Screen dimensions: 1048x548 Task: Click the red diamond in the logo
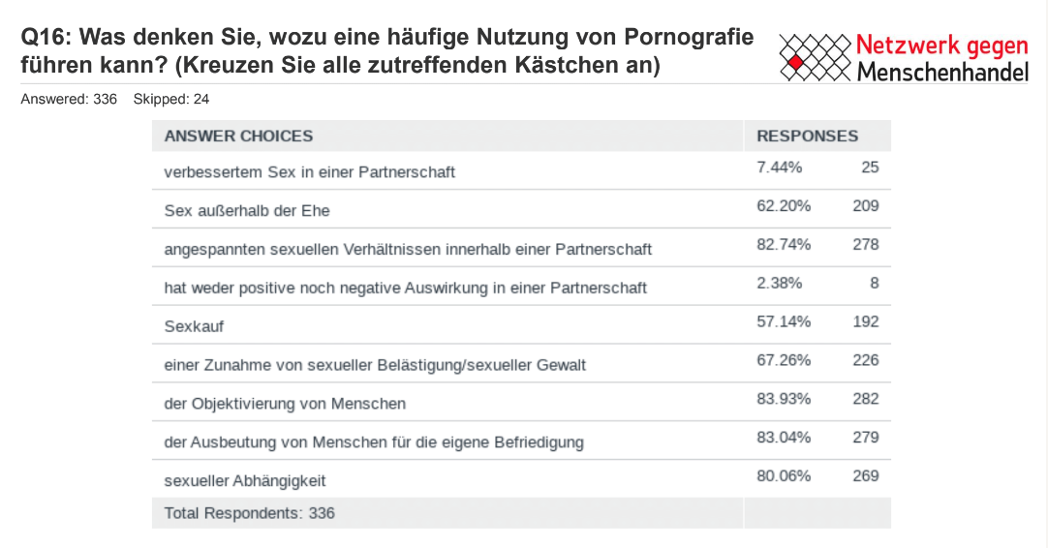click(x=796, y=64)
